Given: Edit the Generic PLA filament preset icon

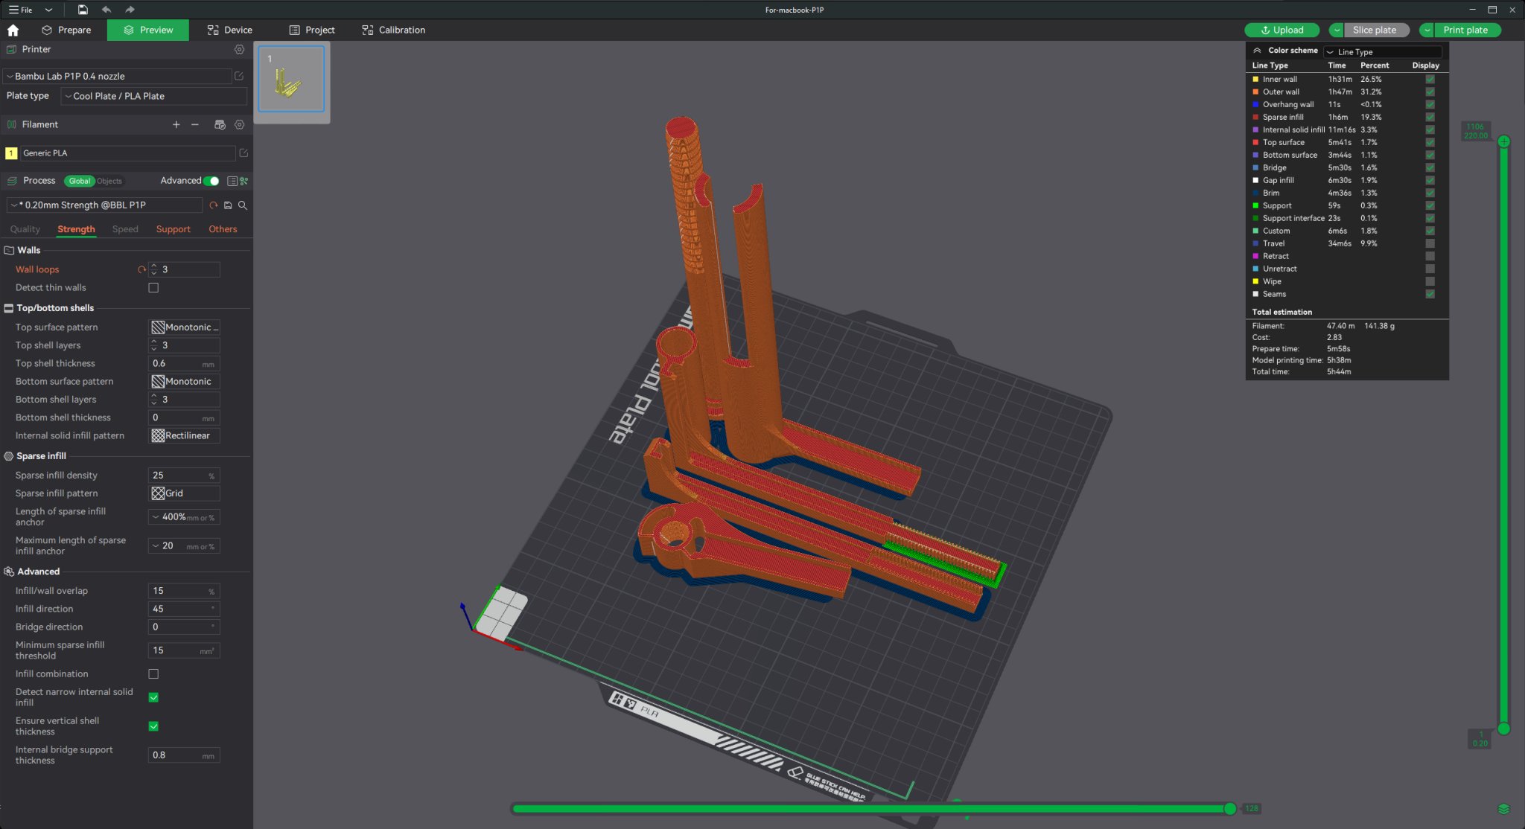Looking at the screenshot, I should [243, 153].
